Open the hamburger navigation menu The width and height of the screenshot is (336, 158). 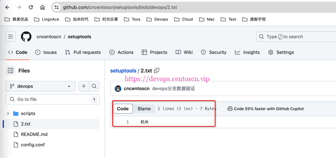(10, 37)
